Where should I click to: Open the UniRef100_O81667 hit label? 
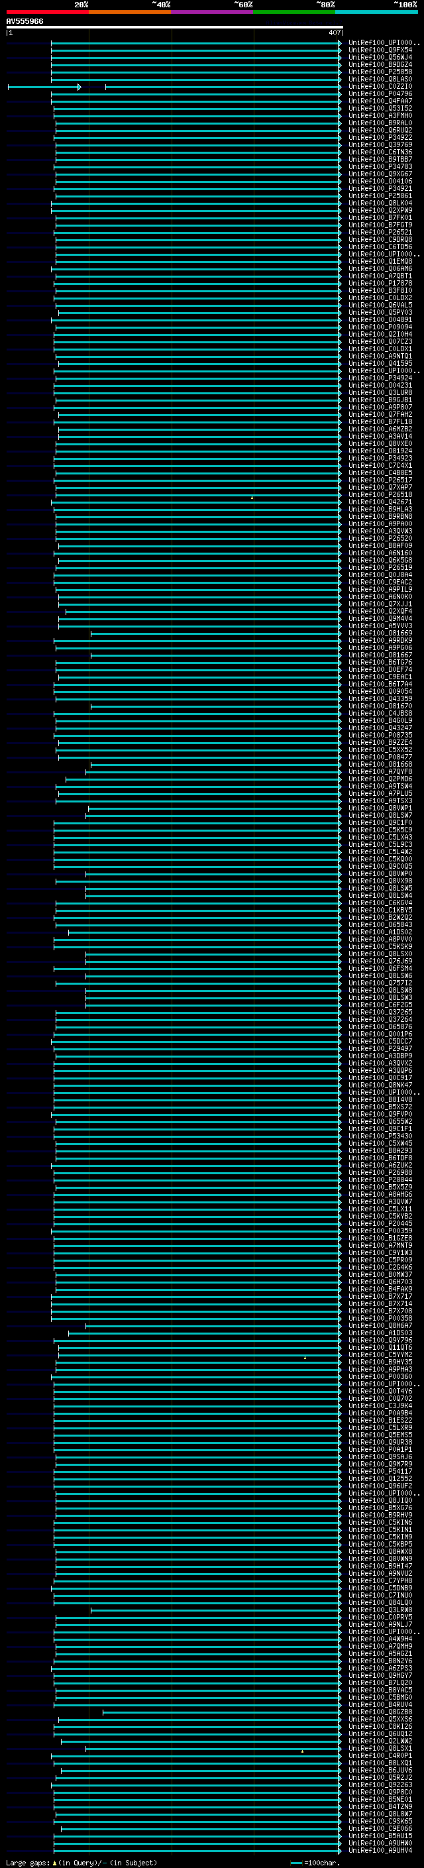380,655
